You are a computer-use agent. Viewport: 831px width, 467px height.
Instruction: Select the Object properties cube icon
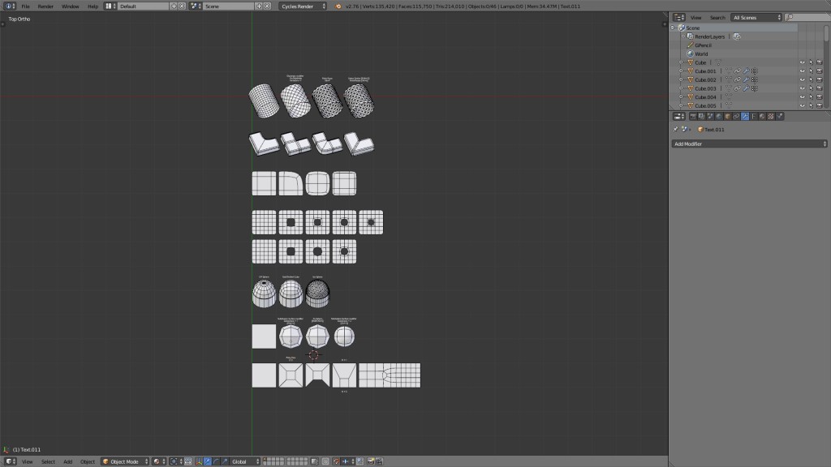tap(727, 116)
